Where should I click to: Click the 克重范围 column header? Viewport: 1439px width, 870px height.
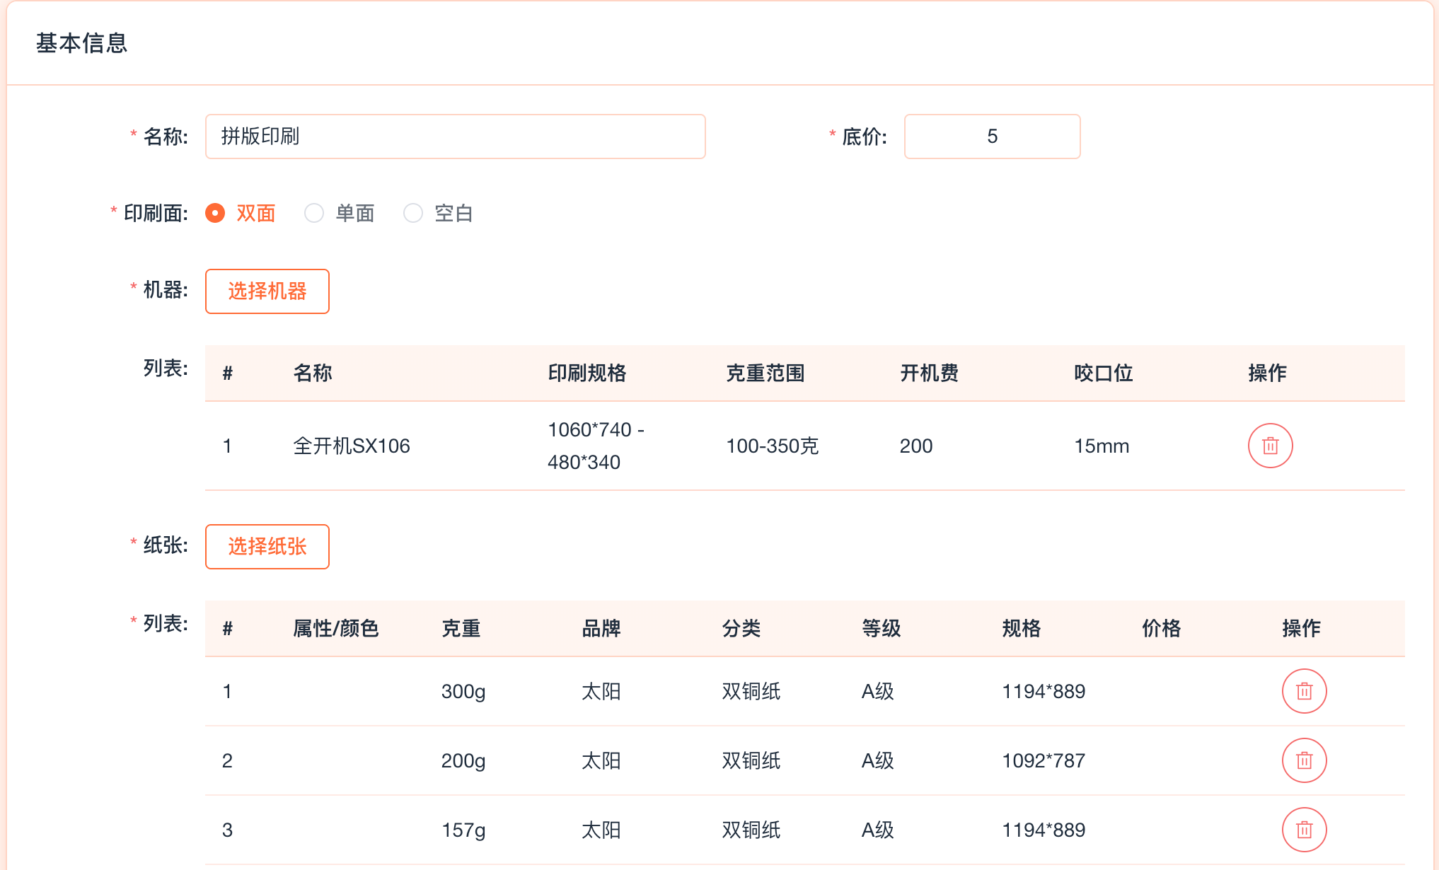point(765,373)
